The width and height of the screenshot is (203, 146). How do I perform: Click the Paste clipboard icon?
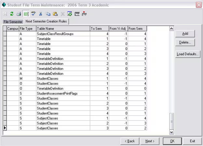(55, 14)
